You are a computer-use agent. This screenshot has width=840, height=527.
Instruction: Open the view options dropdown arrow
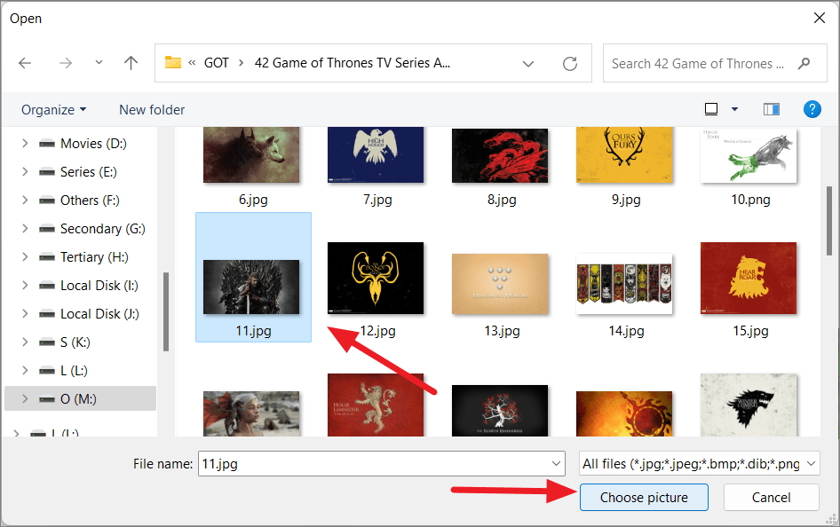(x=734, y=109)
